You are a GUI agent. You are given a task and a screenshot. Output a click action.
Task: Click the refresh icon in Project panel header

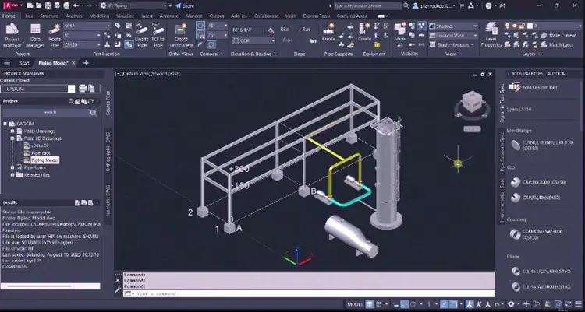(x=90, y=101)
